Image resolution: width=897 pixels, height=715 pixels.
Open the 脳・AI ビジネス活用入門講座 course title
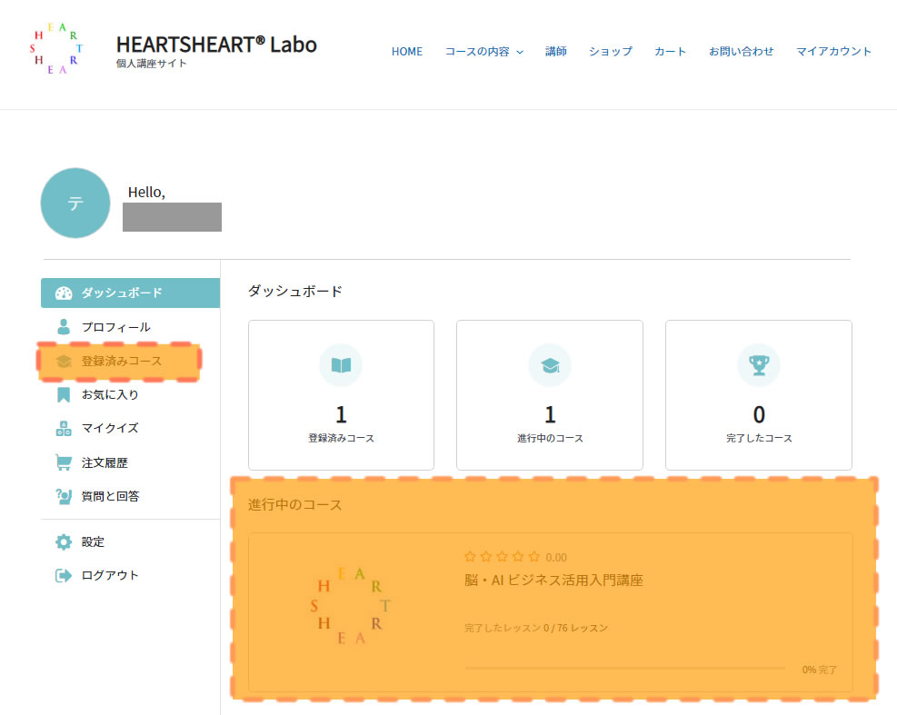553,581
